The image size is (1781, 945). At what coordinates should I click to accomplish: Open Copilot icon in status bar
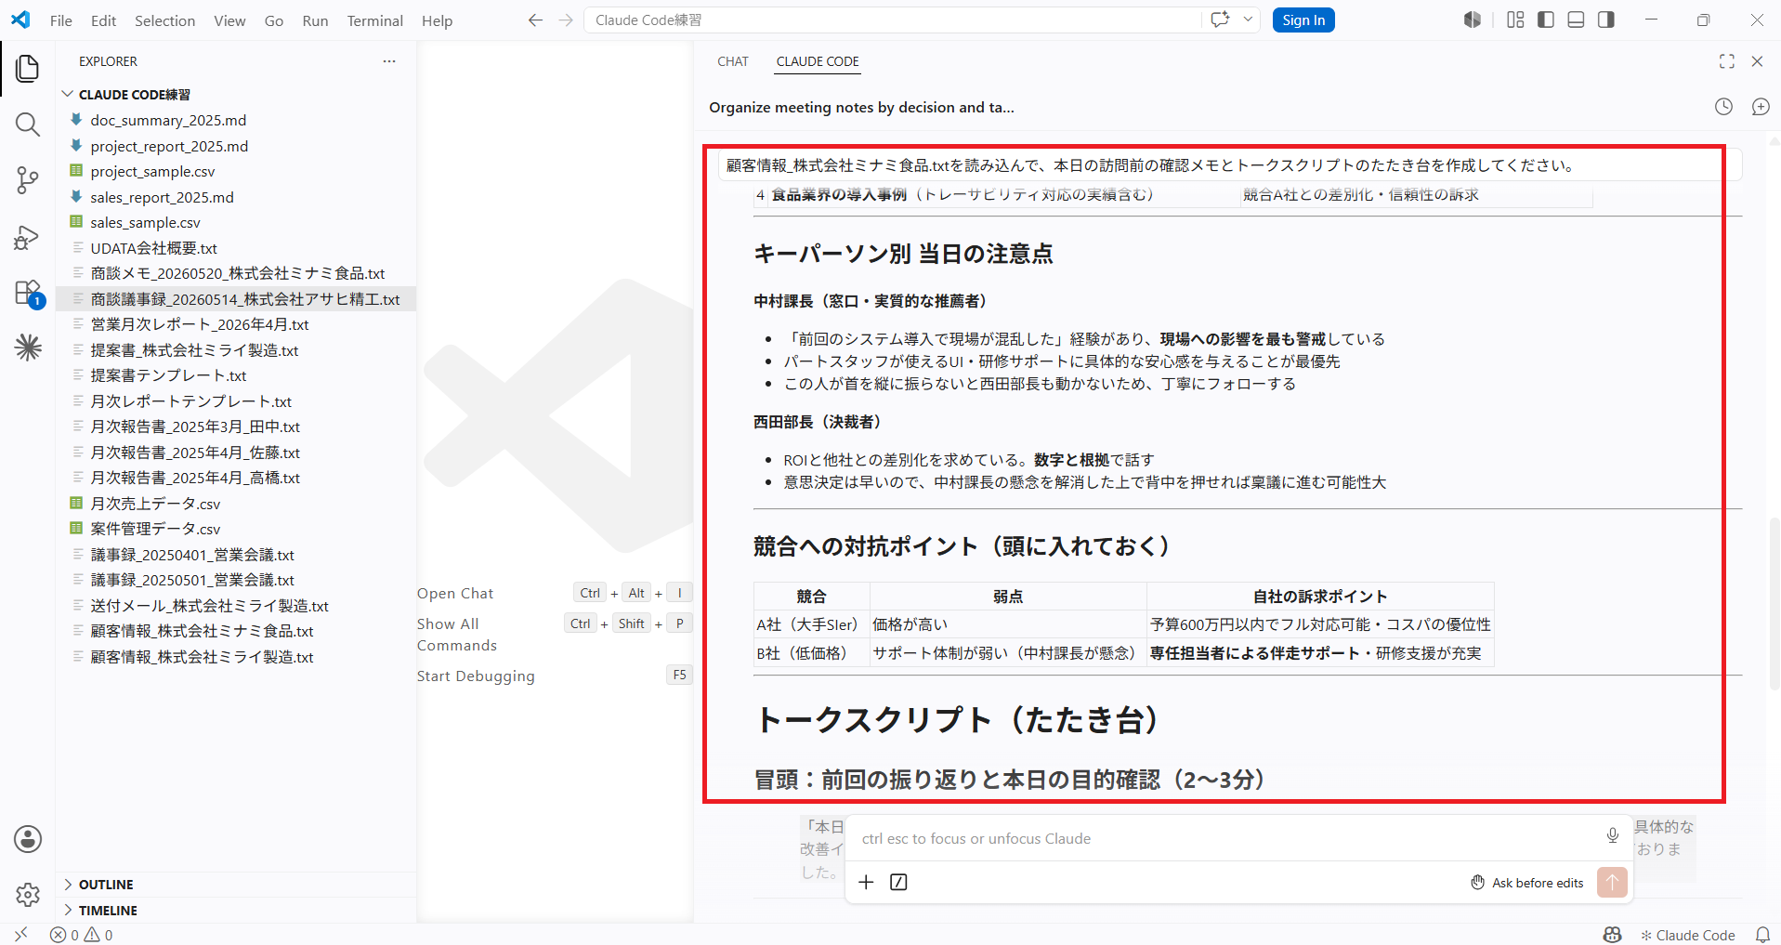(1613, 935)
